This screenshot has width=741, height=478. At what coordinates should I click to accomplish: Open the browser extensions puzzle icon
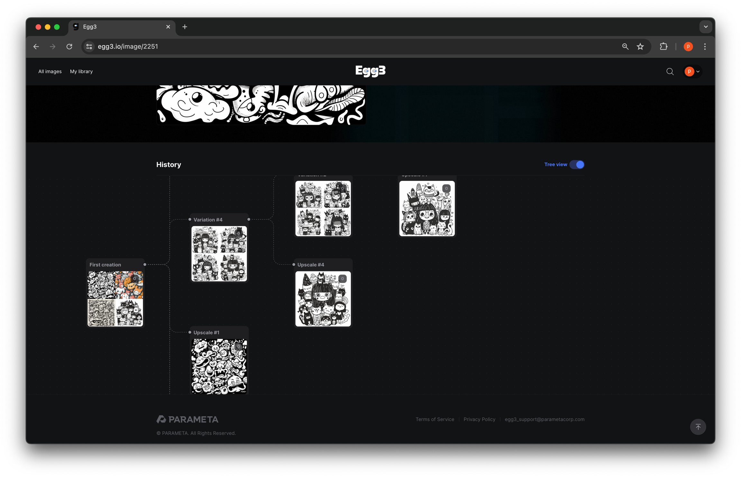coord(663,47)
